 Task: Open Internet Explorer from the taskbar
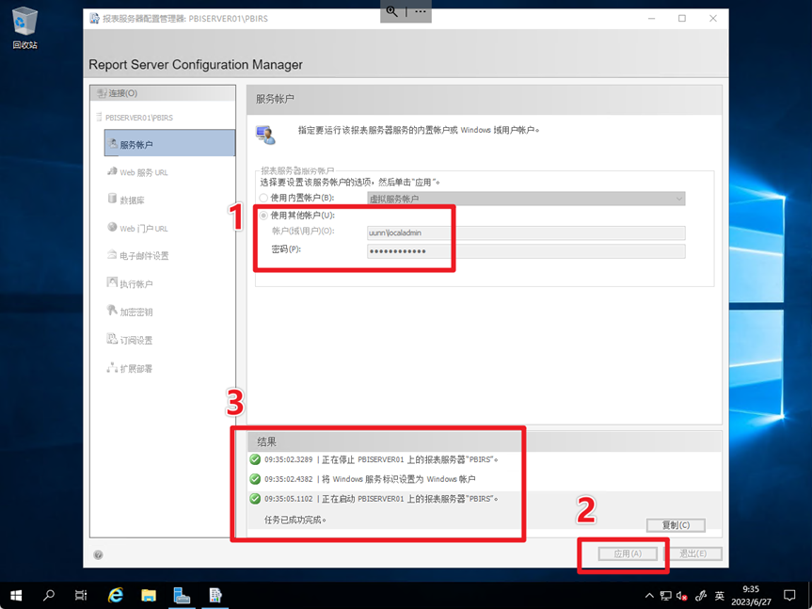[116, 595]
